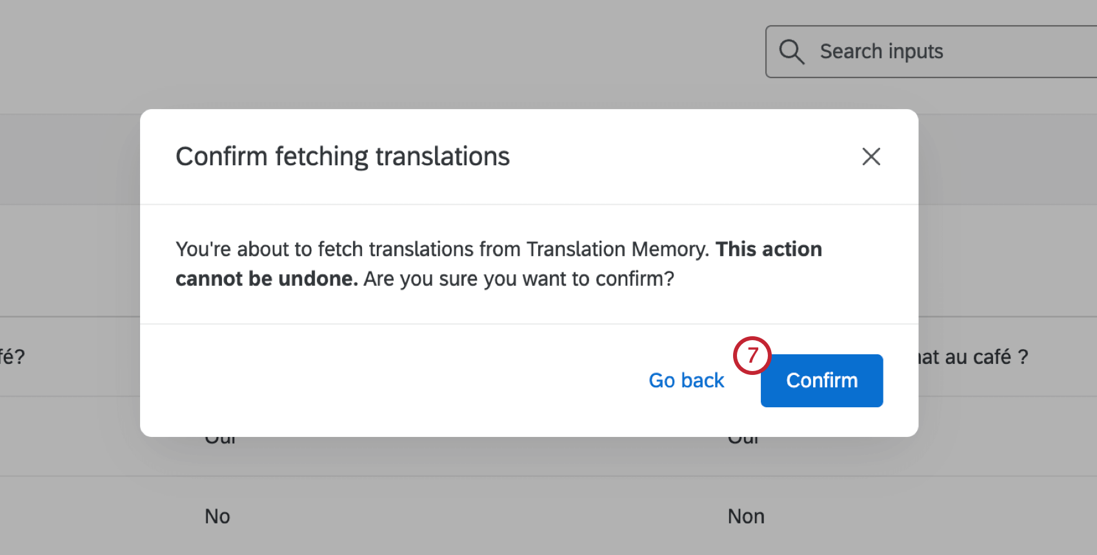Image resolution: width=1097 pixels, height=555 pixels.
Task: Select the 'No' source text cell
Action: [217, 516]
